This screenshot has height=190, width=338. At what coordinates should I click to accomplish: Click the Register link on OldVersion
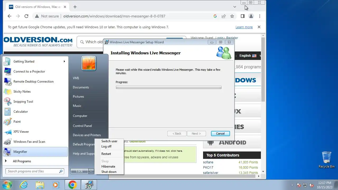(232, 38)
